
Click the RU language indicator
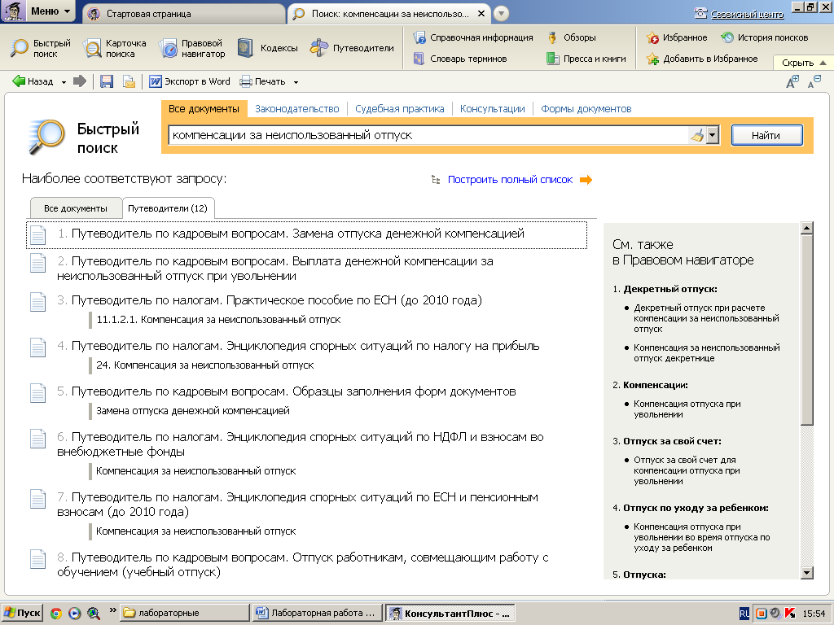[x=744, y=614]
